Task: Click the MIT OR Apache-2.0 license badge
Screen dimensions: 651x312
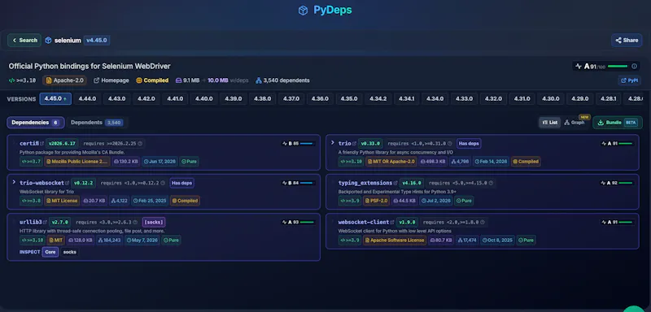Action: pos(391,162)
